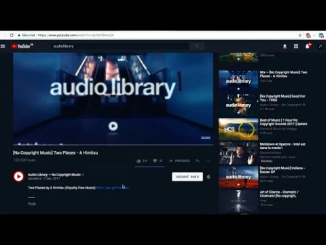Open the Best of Music 1 Hour title
The height and width of the screenshot is (245, 326).
point(283,122)
